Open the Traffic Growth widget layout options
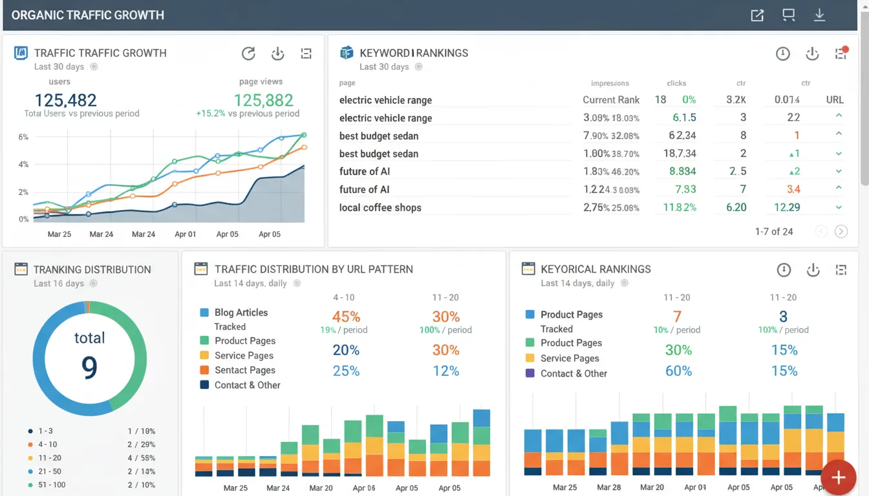Image resolution: width=869 pixels, height=496 pixels. click(x=306, y=54)
